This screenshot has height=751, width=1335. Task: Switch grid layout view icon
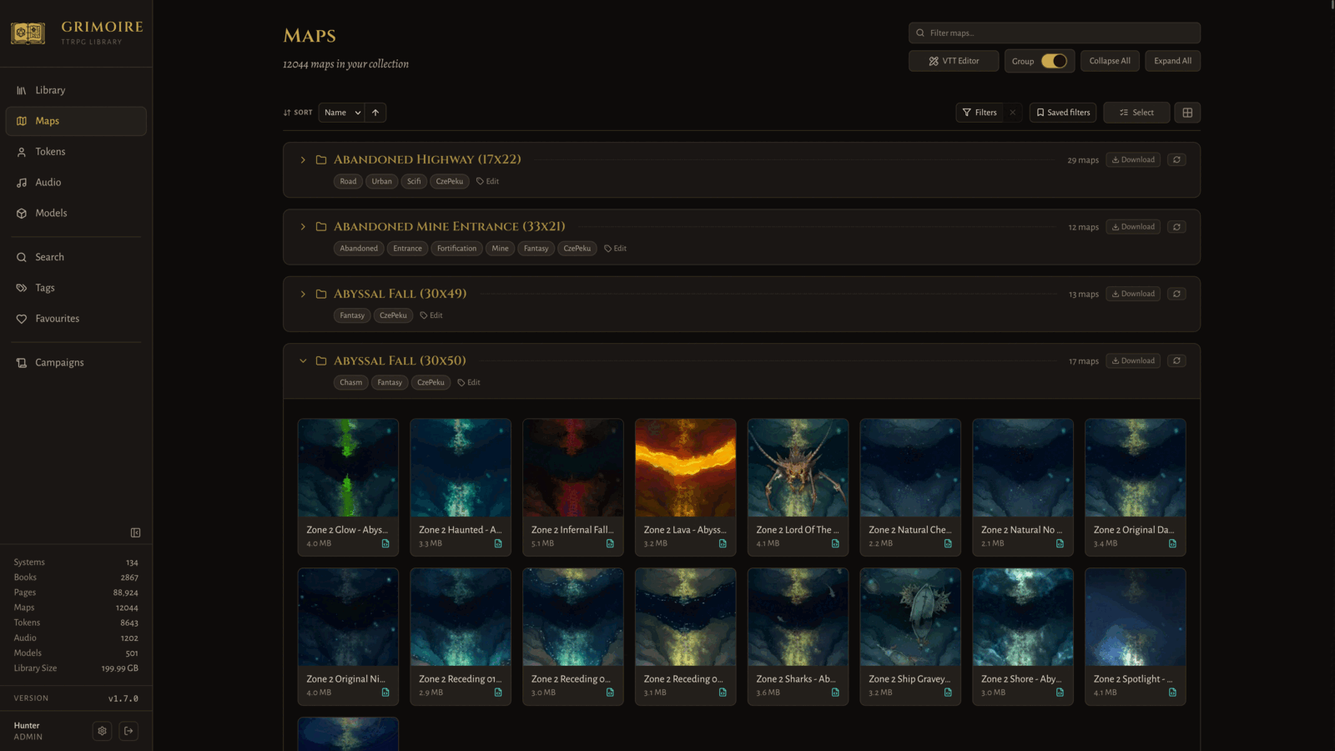(x=1187, y=113)
